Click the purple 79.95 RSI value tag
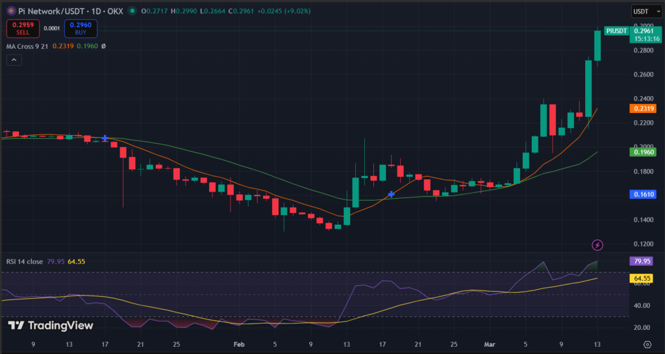665x354 pixels. tap(642, 262)
